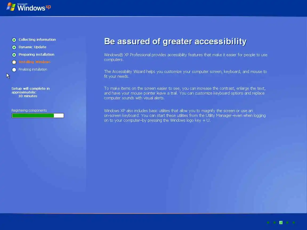Click the 'Dynamic Update' label
The width and height of the screenshot is (307, 230).
tap(33, 47)
